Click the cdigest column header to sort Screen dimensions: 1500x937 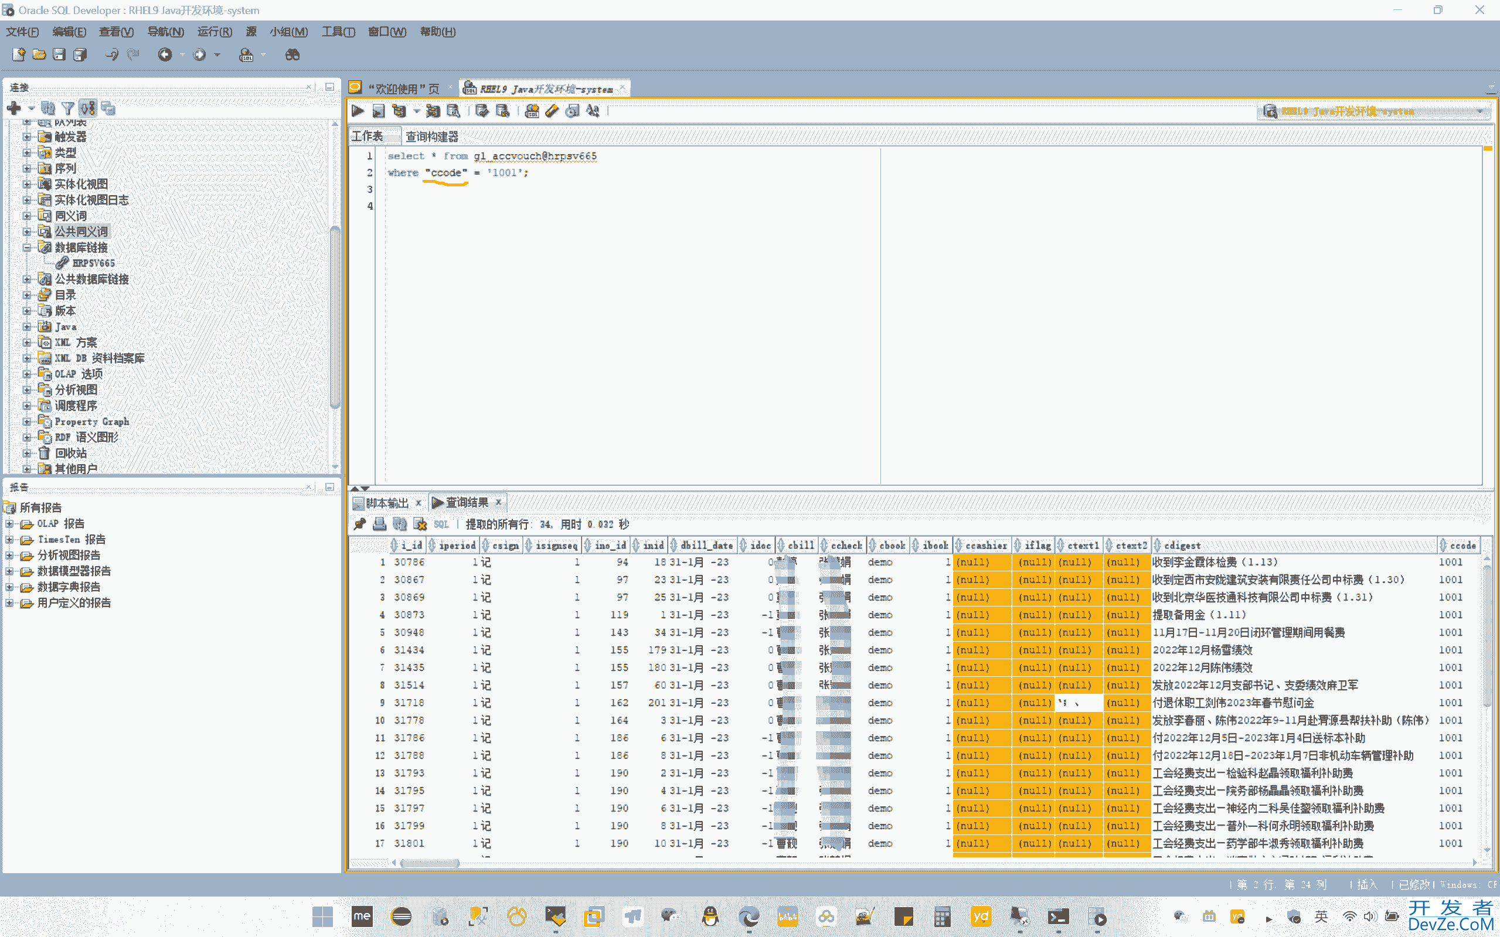tap(1294, 546)
